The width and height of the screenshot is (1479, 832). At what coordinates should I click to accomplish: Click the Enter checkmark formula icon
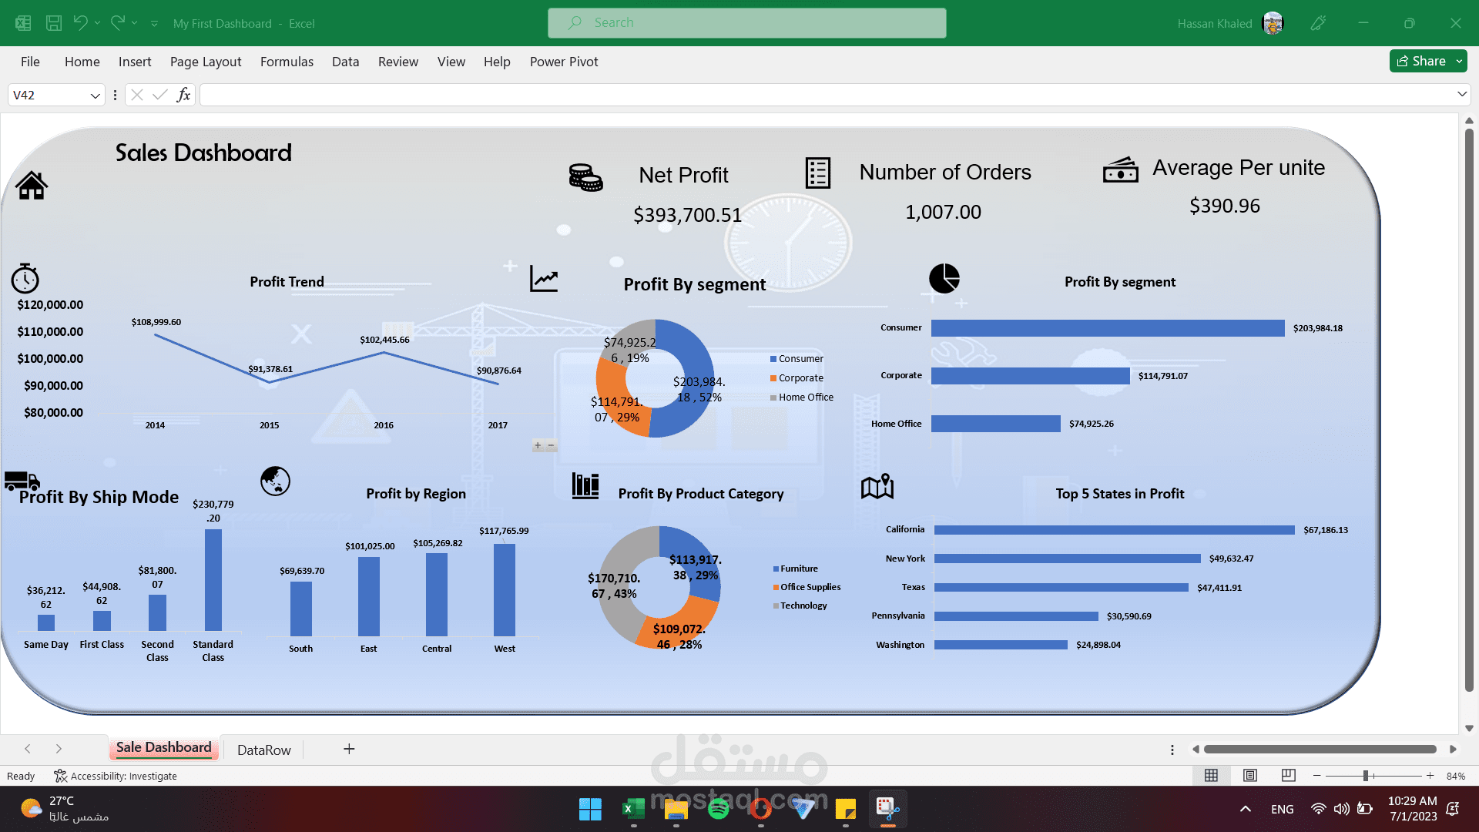(160, 95)
